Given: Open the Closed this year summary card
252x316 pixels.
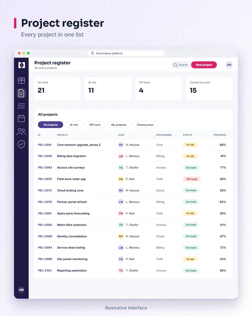Looking at the screenshot, I should (209, 88).
